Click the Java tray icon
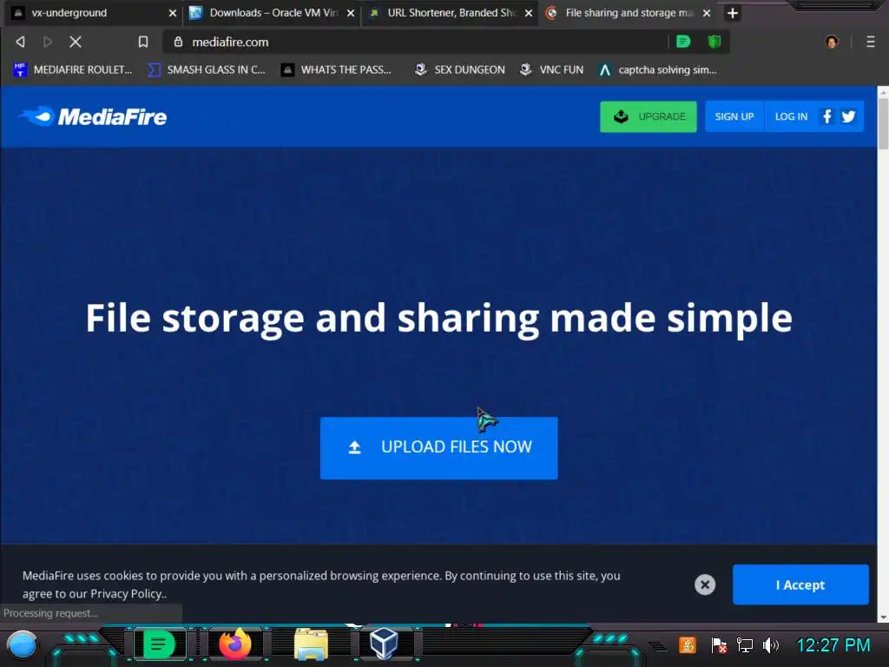The width and height of the screenshot is (889, 667). point(688,645)
